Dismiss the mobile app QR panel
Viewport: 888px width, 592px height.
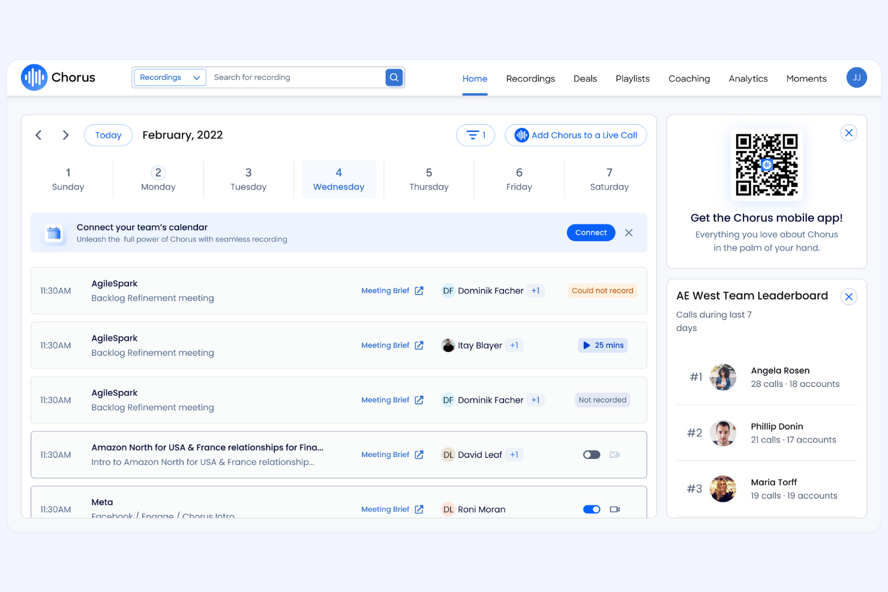848,133
